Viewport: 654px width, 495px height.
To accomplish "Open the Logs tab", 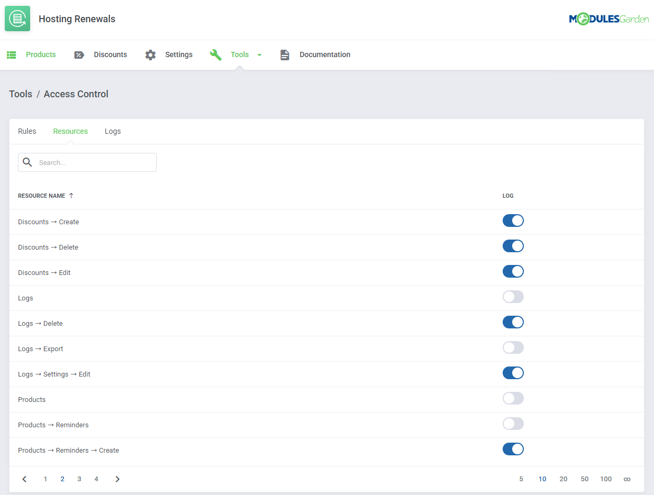I will coord(113,131).
